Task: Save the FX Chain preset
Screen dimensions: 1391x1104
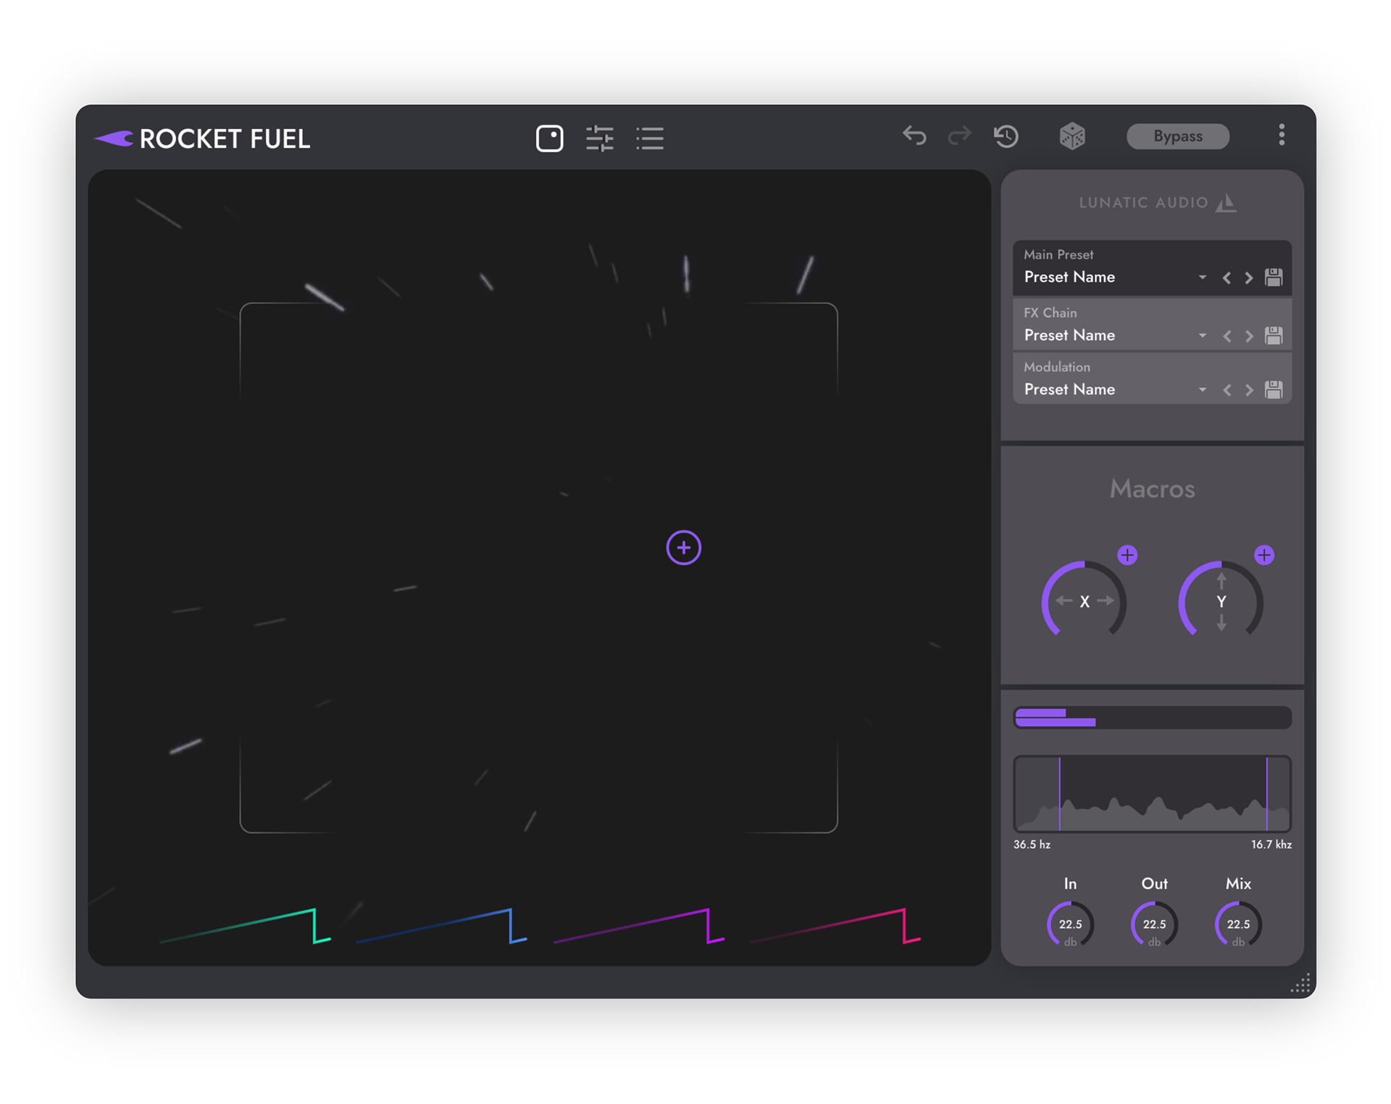Action: coord(1273,335)
